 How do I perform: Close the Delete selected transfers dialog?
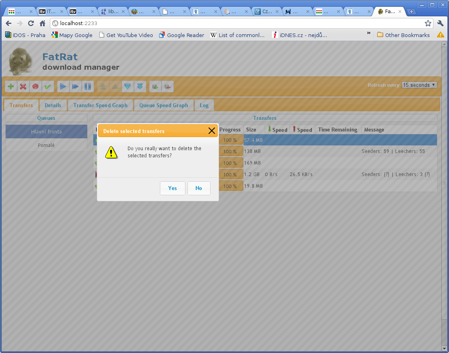[212, 131]
